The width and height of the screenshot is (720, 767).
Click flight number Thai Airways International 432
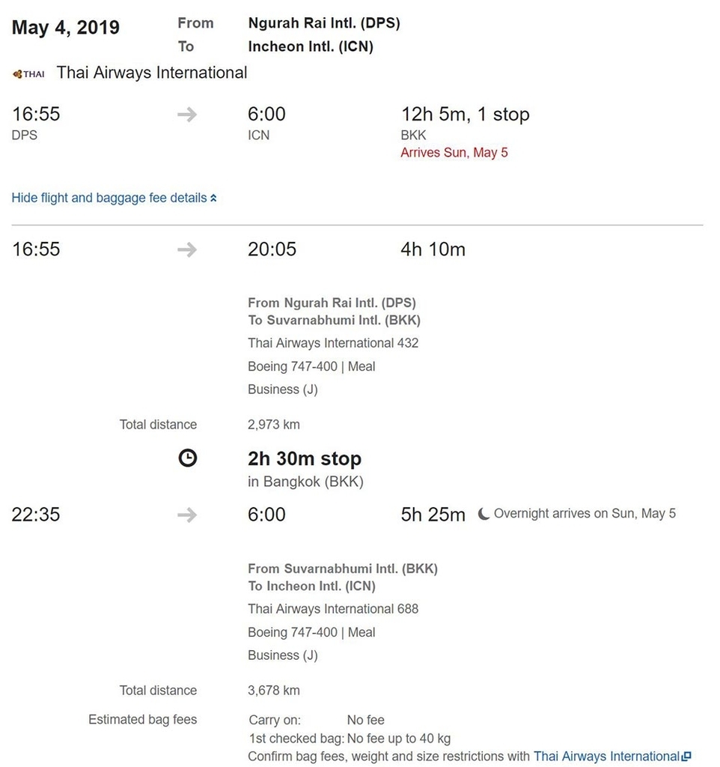pos(333,343)
